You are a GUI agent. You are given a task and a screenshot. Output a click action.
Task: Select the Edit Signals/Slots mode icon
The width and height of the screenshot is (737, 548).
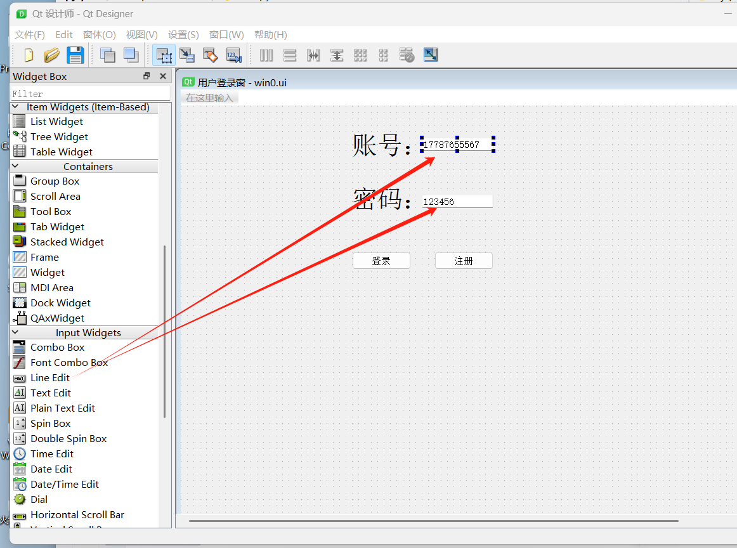tap(187, 55)
